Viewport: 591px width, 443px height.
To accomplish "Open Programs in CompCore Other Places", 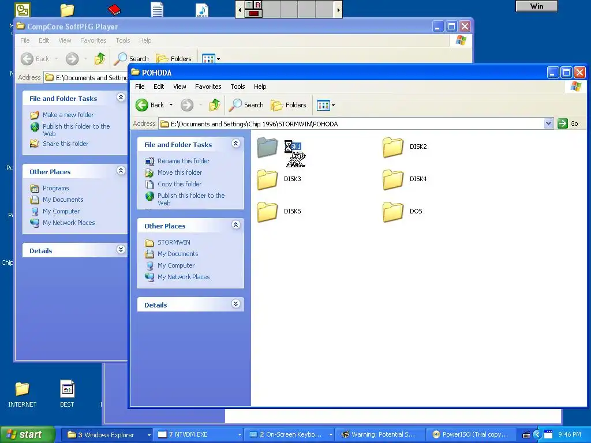I will pos(56,189).
